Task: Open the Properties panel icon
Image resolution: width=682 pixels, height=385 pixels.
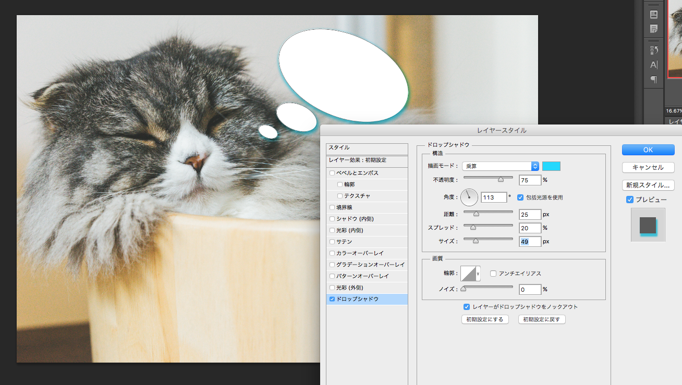Action: [653, 15]
